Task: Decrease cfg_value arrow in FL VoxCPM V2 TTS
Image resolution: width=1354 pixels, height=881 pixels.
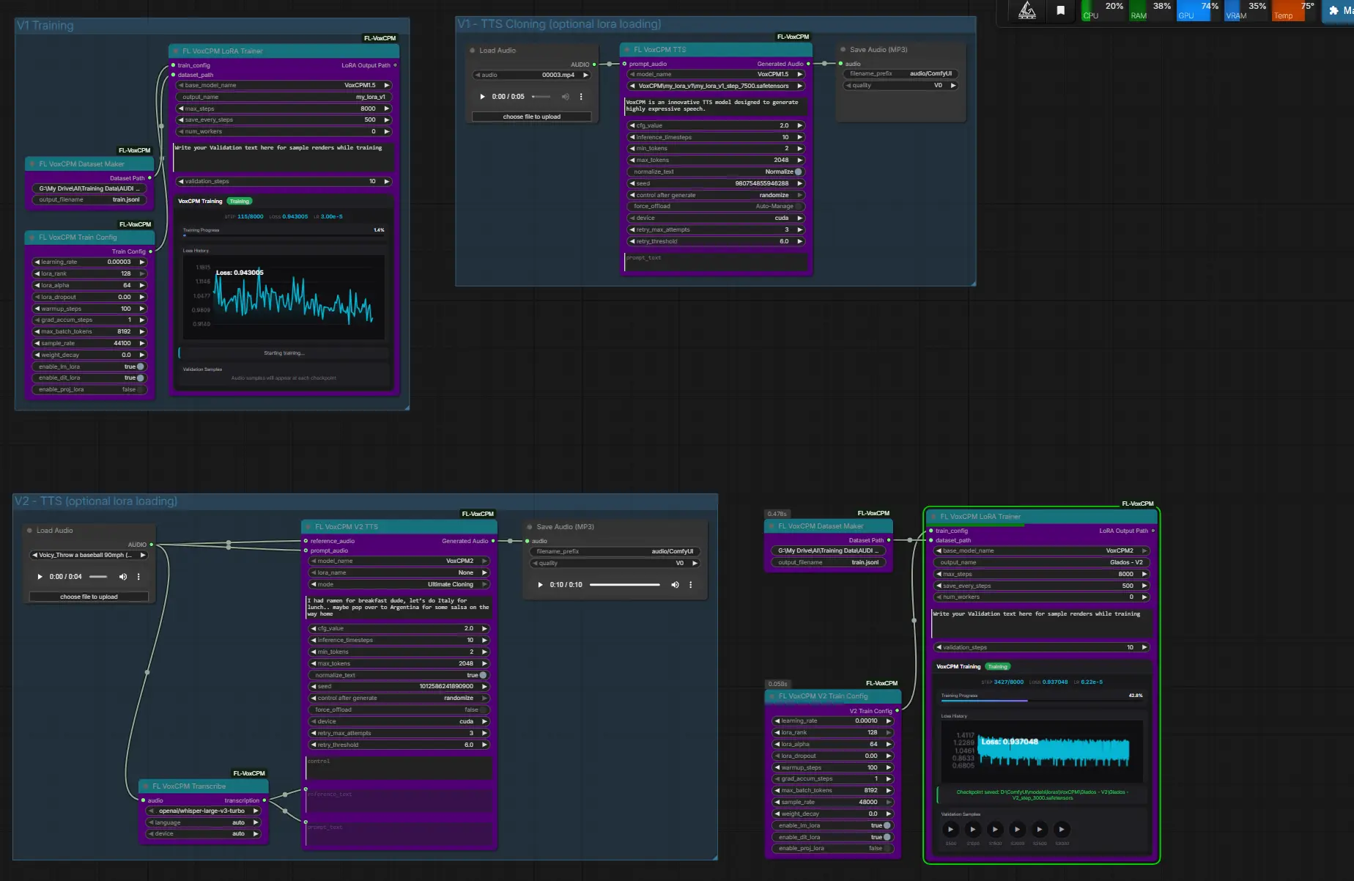Action: 314,628
